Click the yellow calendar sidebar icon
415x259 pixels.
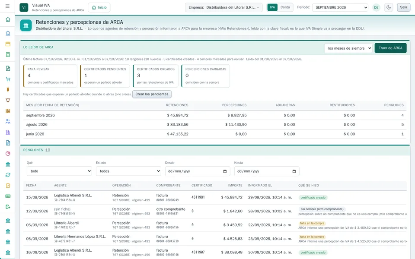[x=8, y=44]
